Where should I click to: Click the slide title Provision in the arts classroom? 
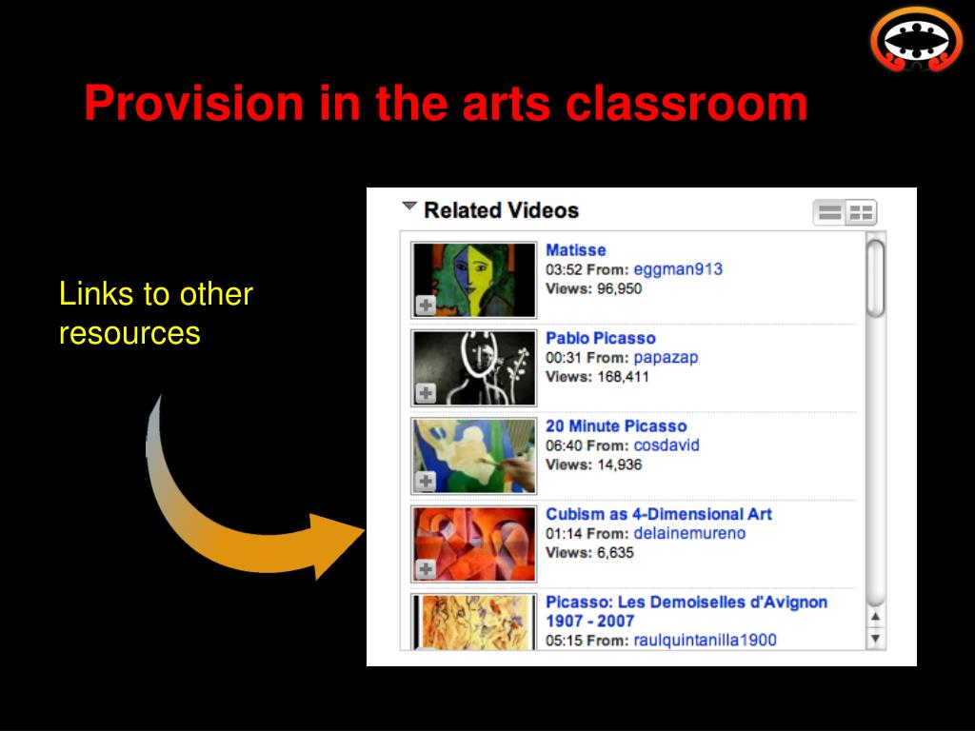coord(446,103)
